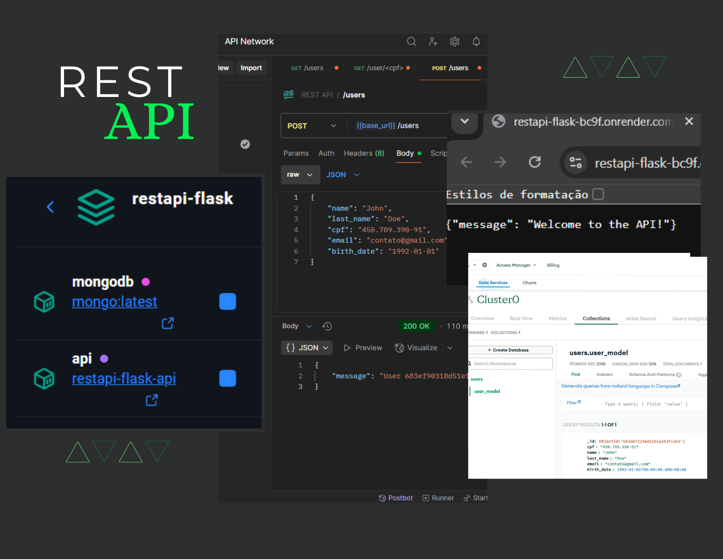The height and width of the screenshot is (559, 723).
Task: Open the response JSON format dropdown
Action: tap(307, 348)
